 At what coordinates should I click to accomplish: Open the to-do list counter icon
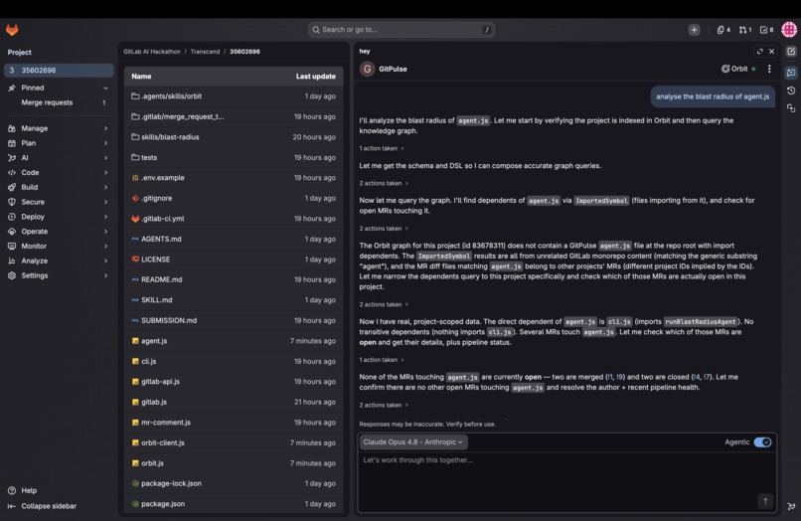[766, 30]
